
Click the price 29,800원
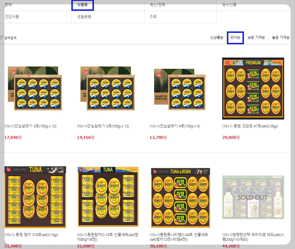point(231,137)
